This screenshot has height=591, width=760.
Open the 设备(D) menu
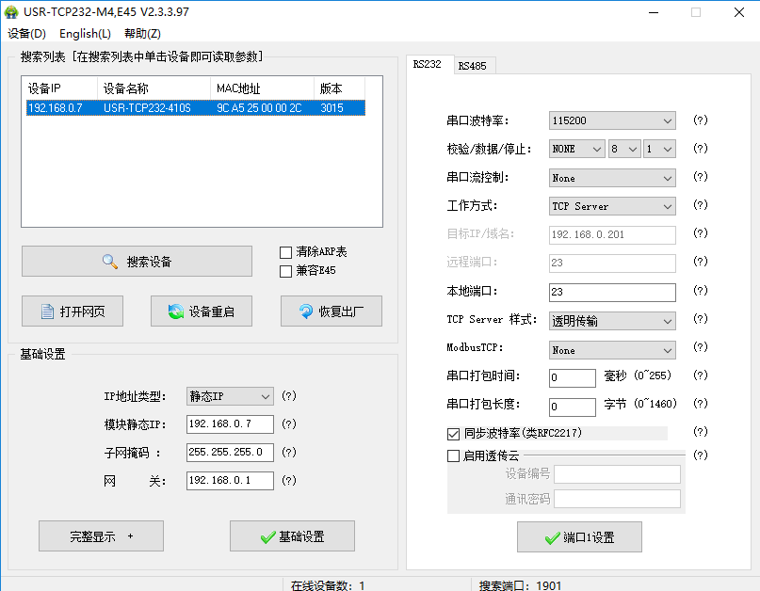(26, 34)
